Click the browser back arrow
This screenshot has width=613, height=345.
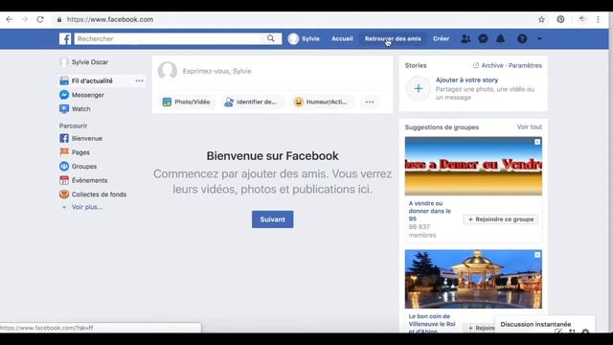pos(9,19)
